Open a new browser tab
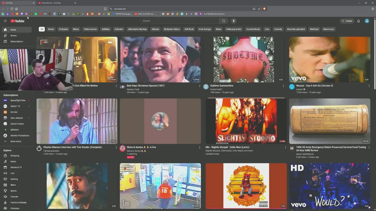This screenshot has width=376, height=211. pos(75,3)
